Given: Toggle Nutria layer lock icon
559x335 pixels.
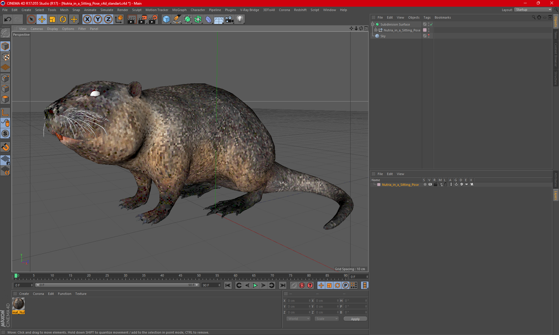Looking at the screenshot, I should click(445, 184).
